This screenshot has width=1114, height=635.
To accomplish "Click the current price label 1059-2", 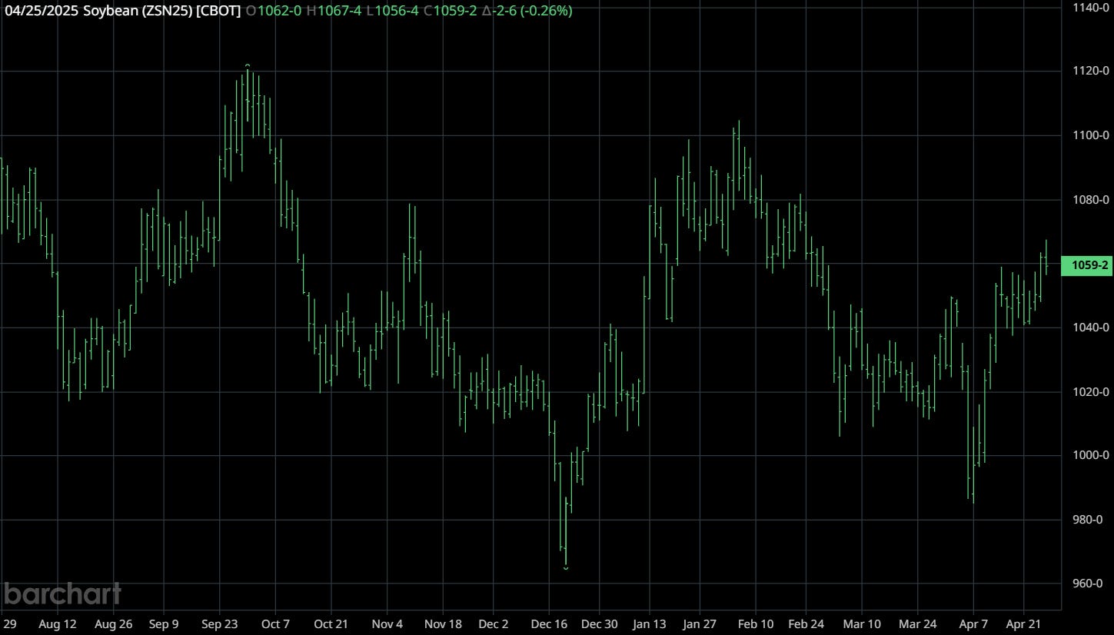I will (x=1086, y=266).
